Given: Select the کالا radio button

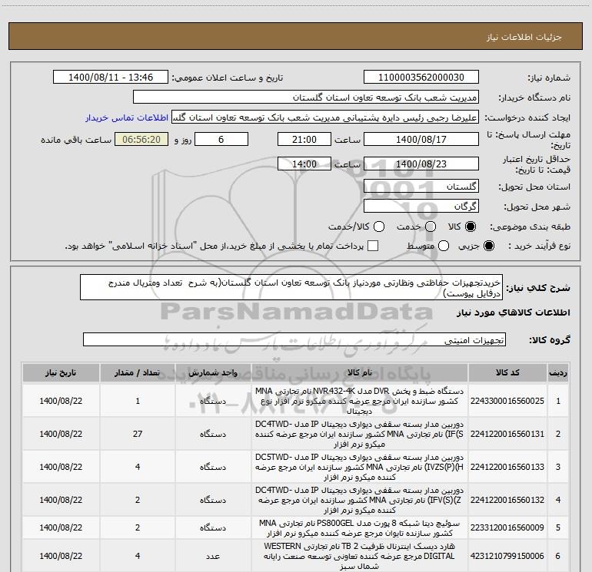Looking at the screenshot, I should [471, 226].
